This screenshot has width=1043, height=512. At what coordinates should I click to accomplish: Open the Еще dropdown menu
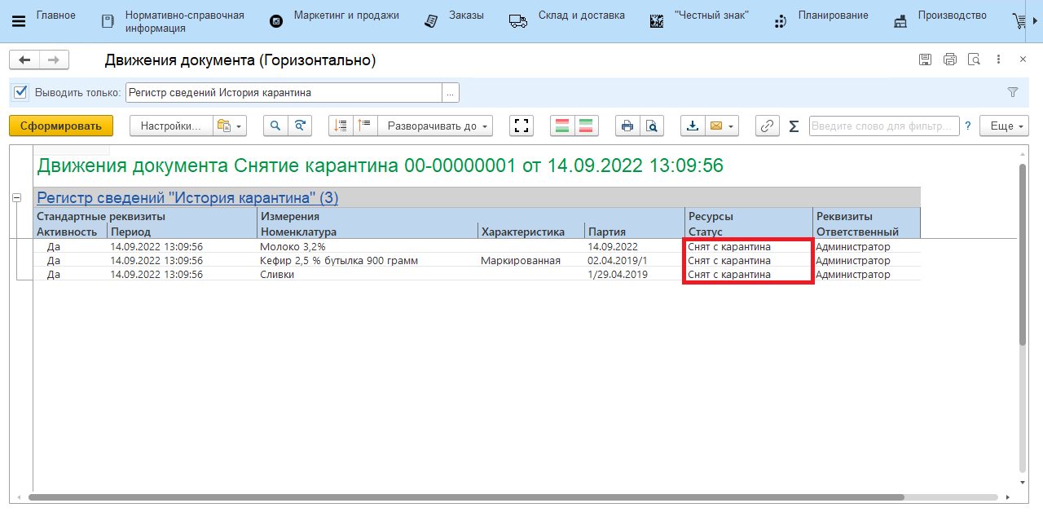pos(1007,126)
